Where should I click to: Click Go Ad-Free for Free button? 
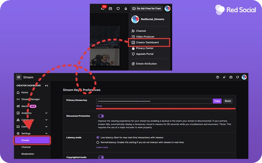point(147,8)
